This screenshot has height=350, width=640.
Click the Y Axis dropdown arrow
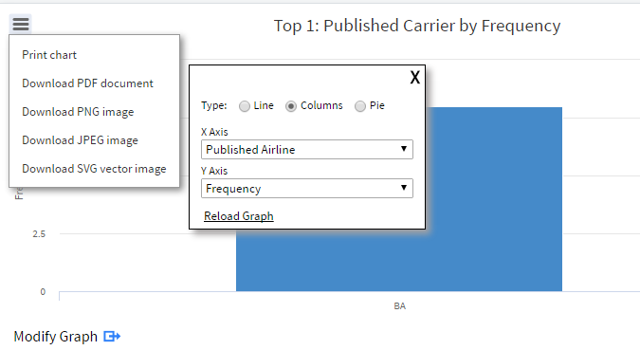click(404, 188)
